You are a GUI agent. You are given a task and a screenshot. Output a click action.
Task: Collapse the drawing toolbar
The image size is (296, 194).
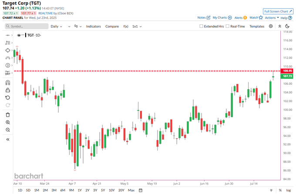(8, 140)
